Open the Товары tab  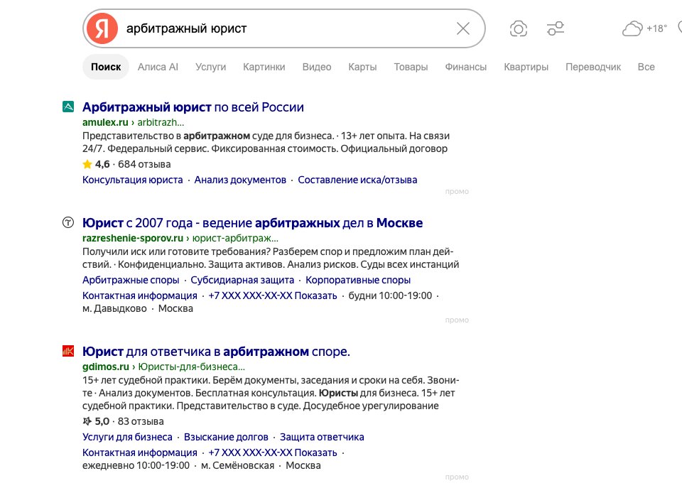pos(411,67)
